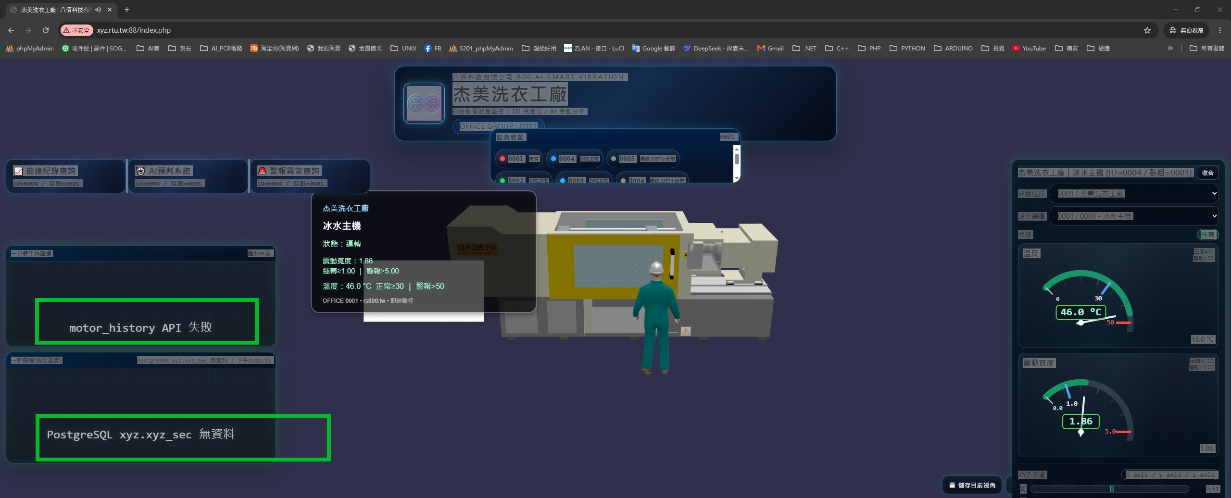Select offline device 0005 chip

pyautogui.click(x=643, y=159)
